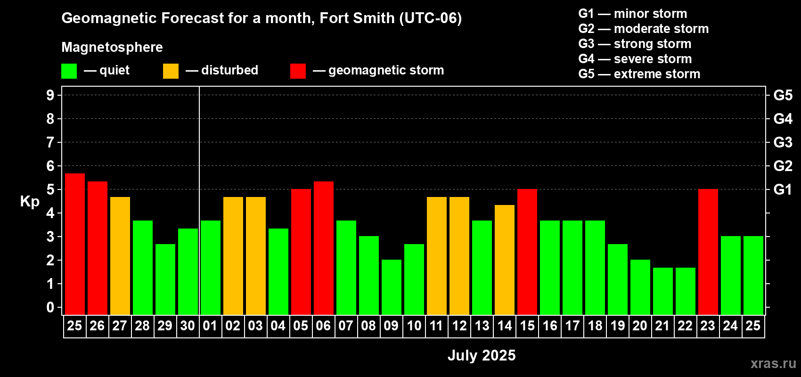Click the green bar for day 22
The image size is (801, 377).
click(x=686, y=291)
